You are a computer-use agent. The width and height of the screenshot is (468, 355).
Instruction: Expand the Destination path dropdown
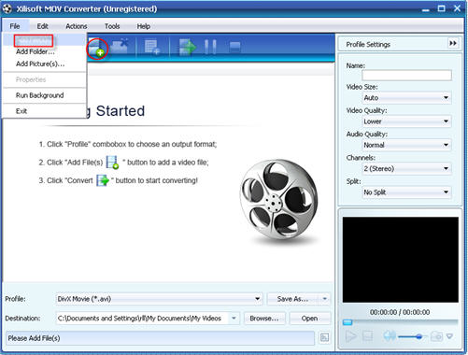(x=234, y=319)
